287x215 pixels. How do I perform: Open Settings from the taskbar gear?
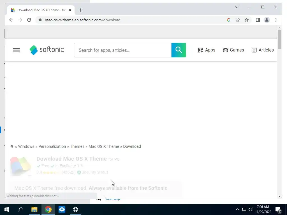[x=76, y=209]
